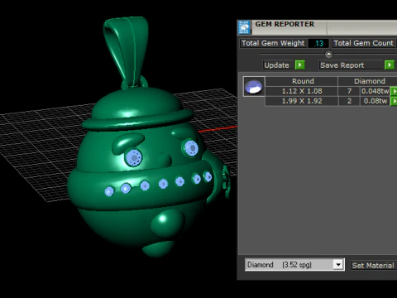Image resolution: width=397 pixels, height=298 pixels.
Task: Click the Total Gem Count label
Action: [363, 43]
